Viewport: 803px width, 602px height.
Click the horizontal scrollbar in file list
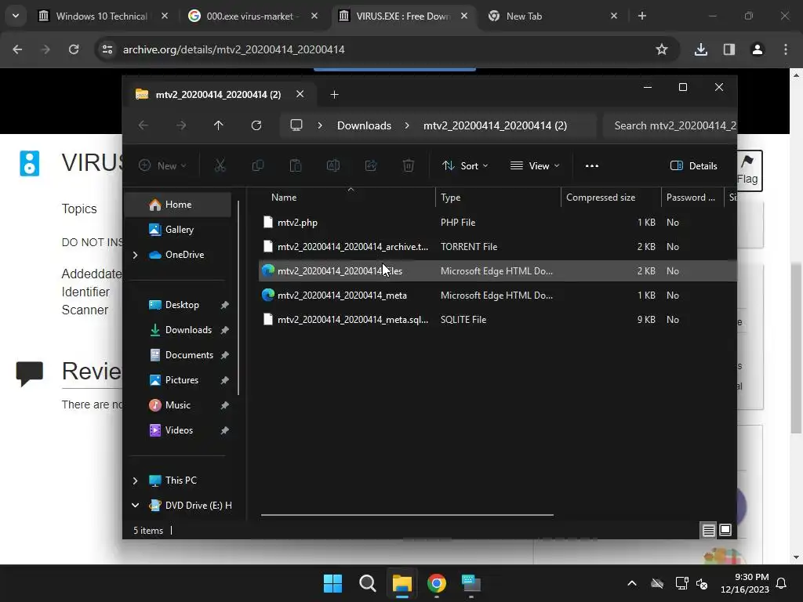coord(407,515)
